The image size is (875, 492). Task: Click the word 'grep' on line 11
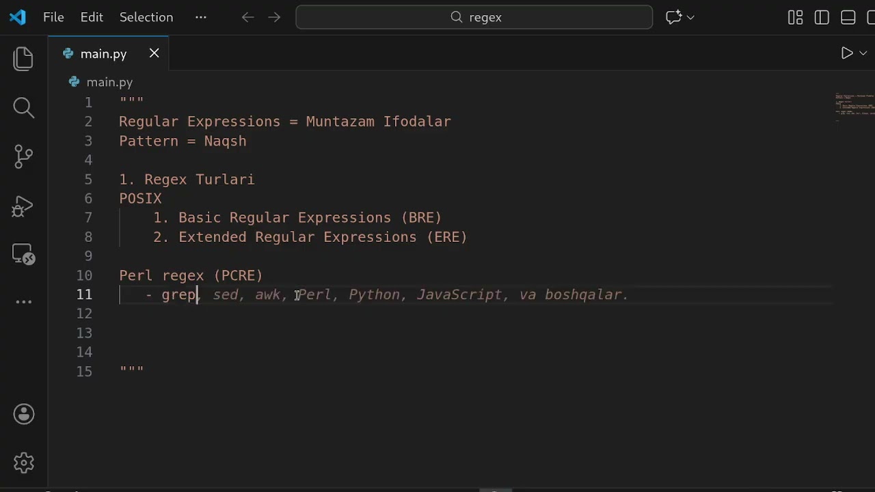click(x=178, y=295)
